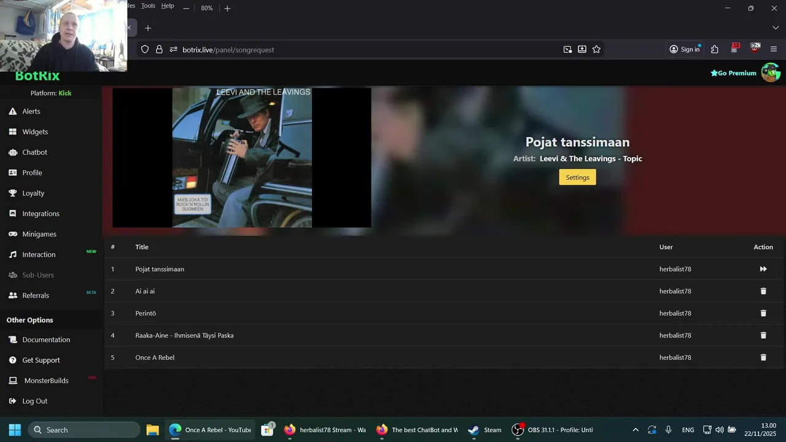Click the Kick platform label
786x442 pixels.
64,93
